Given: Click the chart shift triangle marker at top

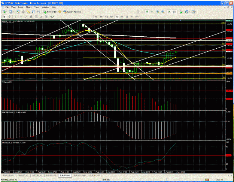Looking at the screenshot, I should pos(180,20).
